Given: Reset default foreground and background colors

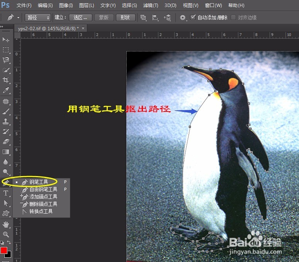Looking at the screenshot, I should click(2, 243).
